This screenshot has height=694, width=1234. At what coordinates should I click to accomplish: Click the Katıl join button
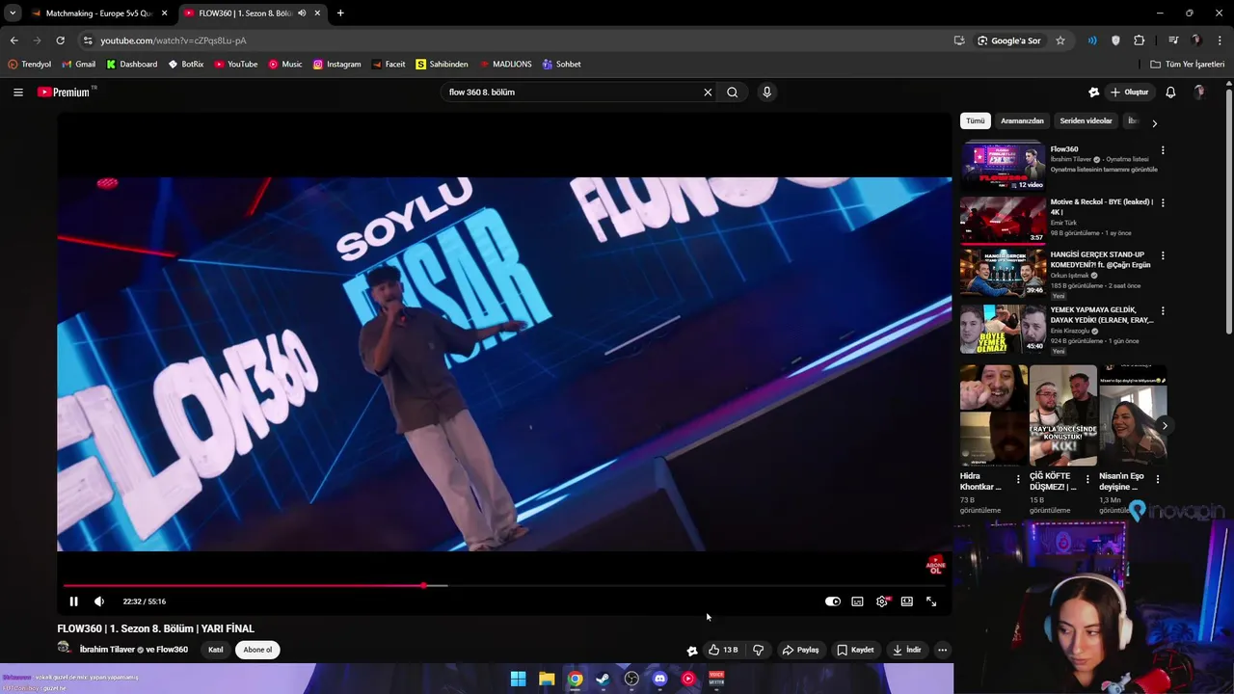[x=216, y=650]
